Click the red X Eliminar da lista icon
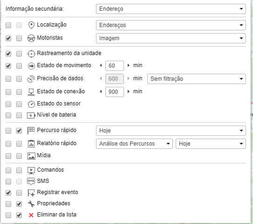This screenshot has height=224, width=253. 31,215
